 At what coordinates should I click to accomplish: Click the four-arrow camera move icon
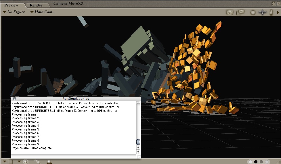tap(262, 12)
